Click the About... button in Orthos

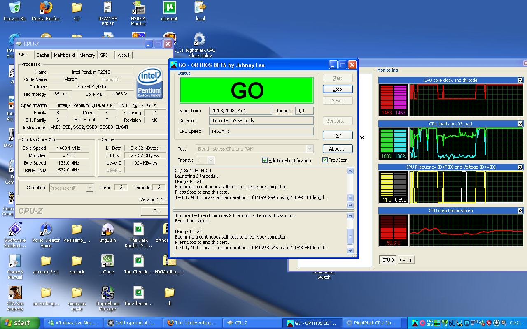[337, 149]
